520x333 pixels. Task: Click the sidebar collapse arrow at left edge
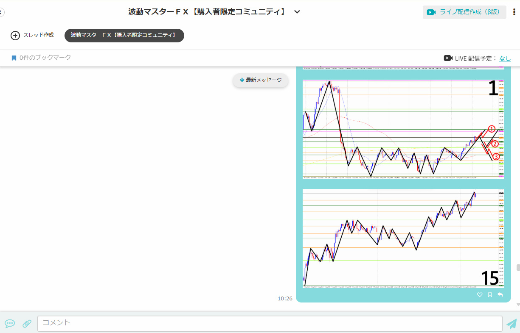pyautogui.click(x=1, y=12)
